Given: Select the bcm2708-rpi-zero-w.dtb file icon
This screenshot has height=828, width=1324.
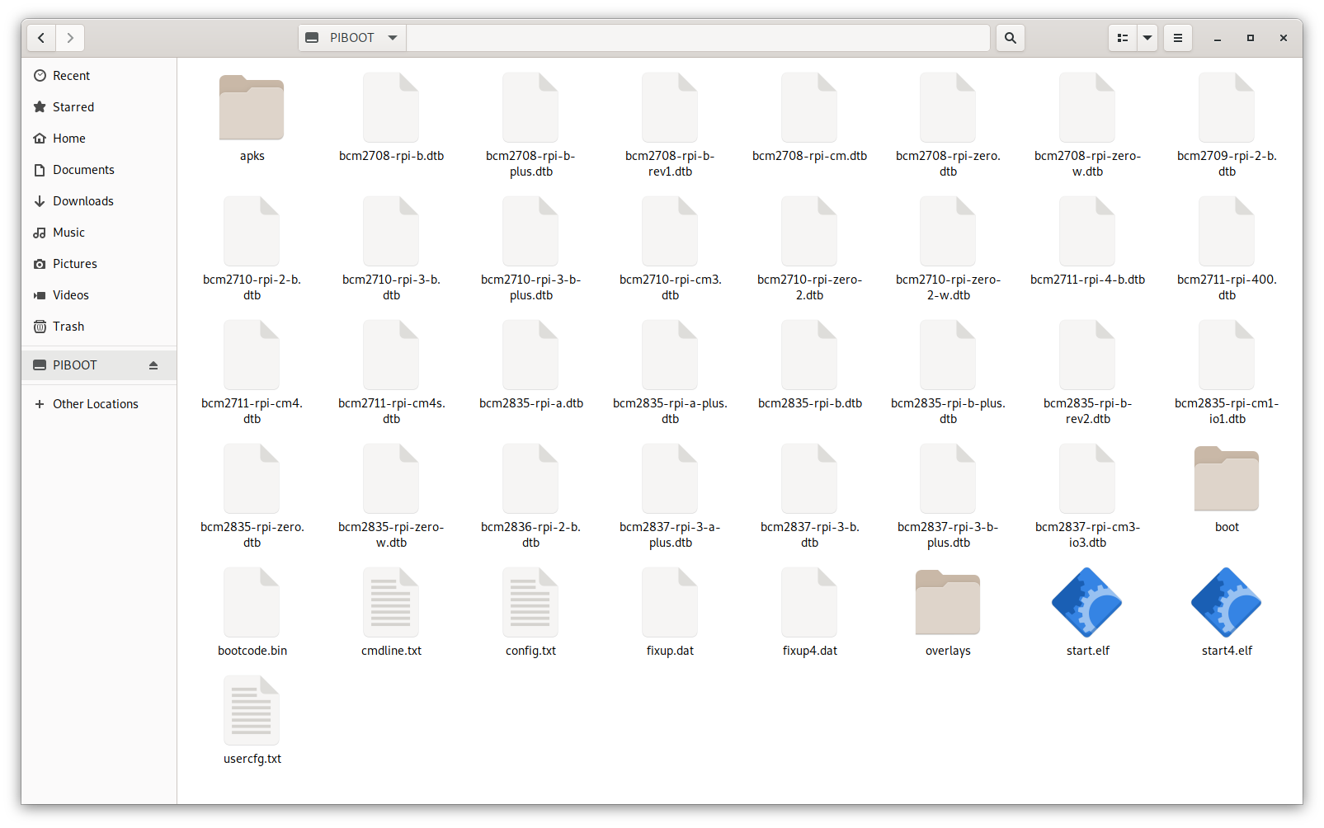Looking at the screenshot, I should point(1087,107).
